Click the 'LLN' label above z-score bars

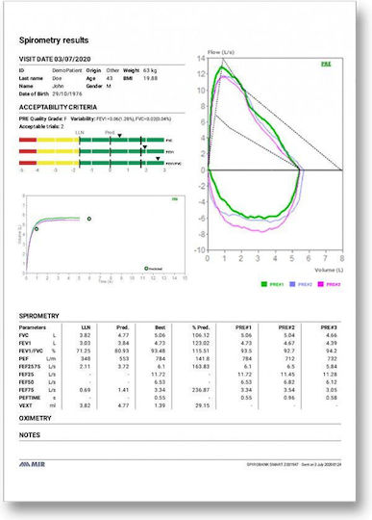click(80, 132)
